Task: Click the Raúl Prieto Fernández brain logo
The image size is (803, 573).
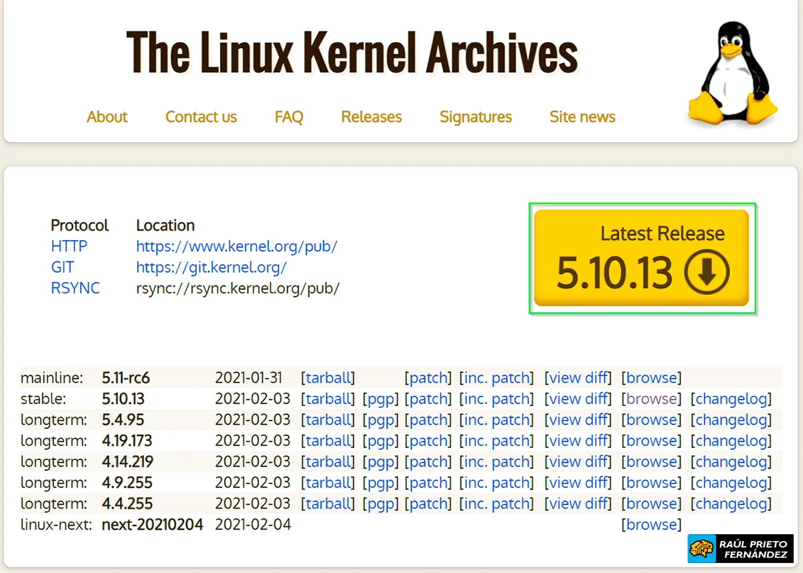Action: tap(701, 548)
